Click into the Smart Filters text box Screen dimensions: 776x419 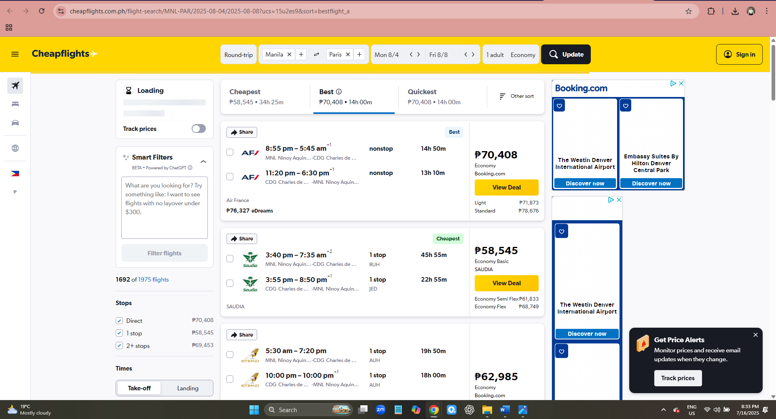point(165,208)
